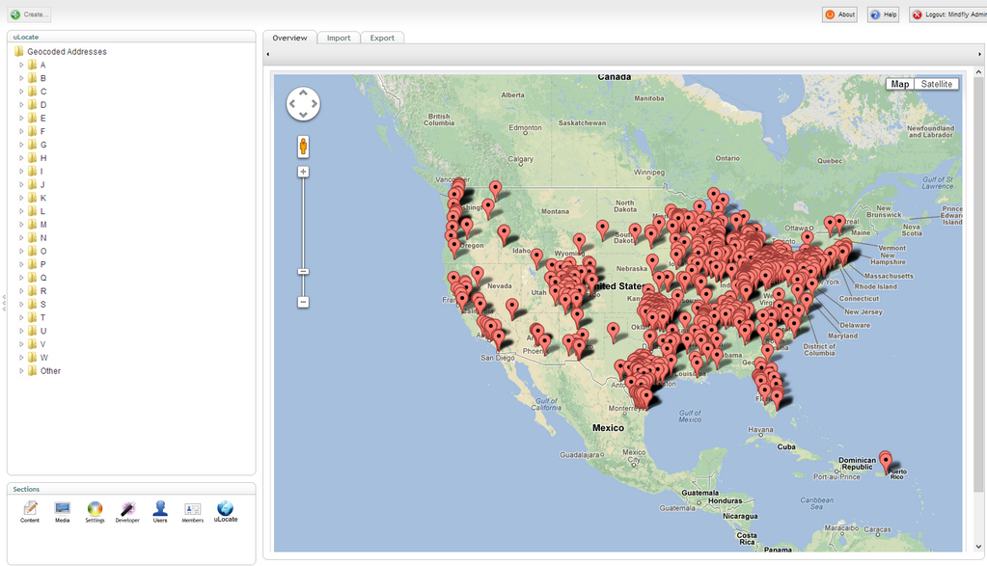Open the About button
This screenshot has height=566, width=987.
point(839,14)
